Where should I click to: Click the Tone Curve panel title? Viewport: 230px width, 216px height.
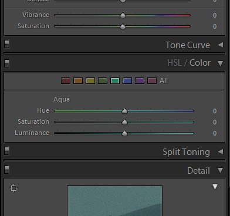[188, 45]
